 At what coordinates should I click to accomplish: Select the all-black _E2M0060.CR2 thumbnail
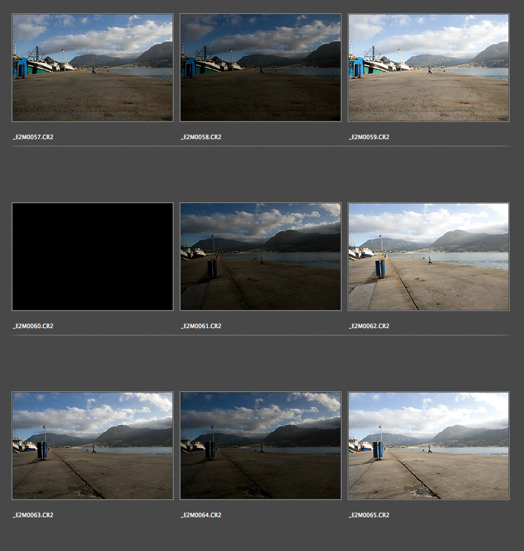click(x=93, y=257)
